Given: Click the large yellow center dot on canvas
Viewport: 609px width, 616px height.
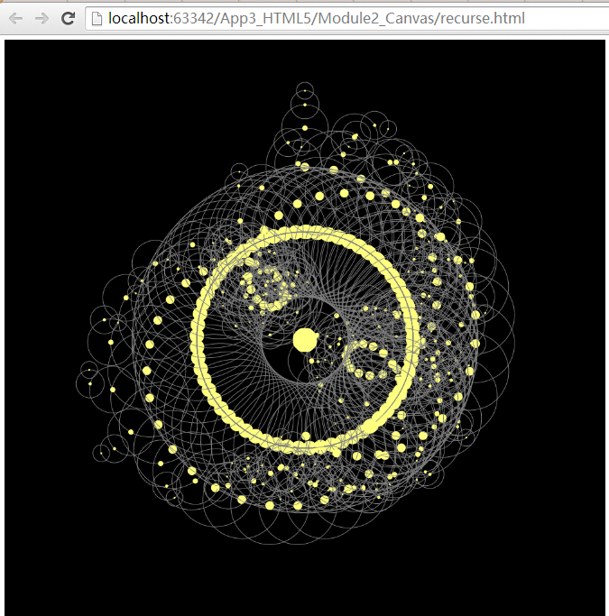Looking at the screenshot, I should coord(305,340).
